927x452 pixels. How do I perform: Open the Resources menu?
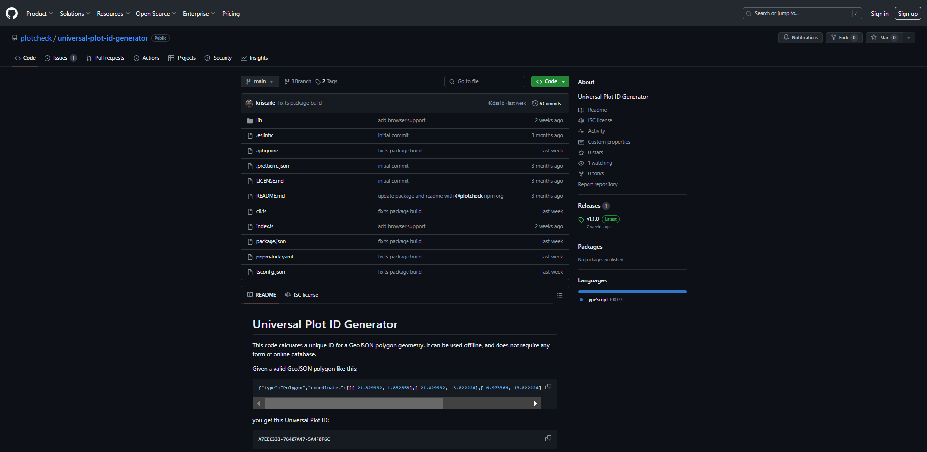pyautogui.click(x=113, y=14)
